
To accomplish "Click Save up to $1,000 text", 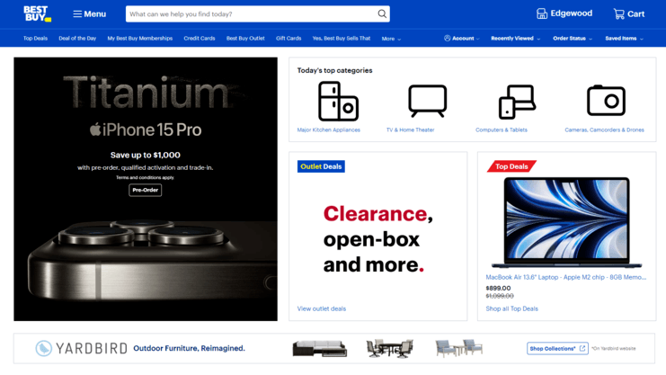I will click(146, 156).
